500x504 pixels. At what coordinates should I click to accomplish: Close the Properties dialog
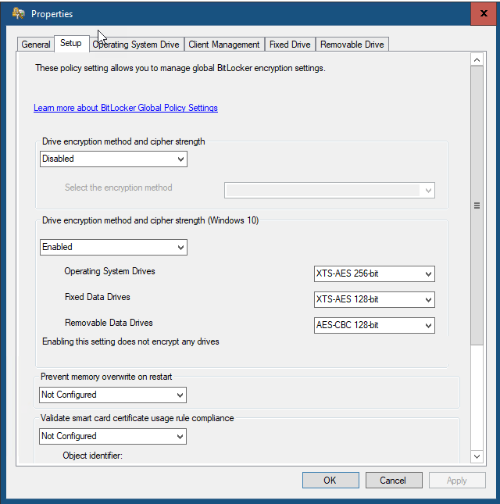(x=484, y=13)
